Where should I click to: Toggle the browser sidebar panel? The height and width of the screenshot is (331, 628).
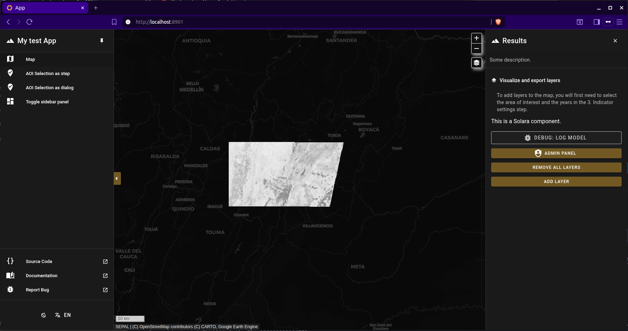pos(597,22)
